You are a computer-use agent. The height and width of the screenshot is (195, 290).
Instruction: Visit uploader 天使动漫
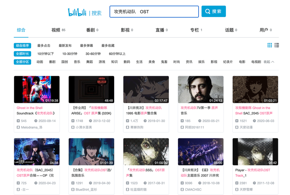click(x=246, y=127)
